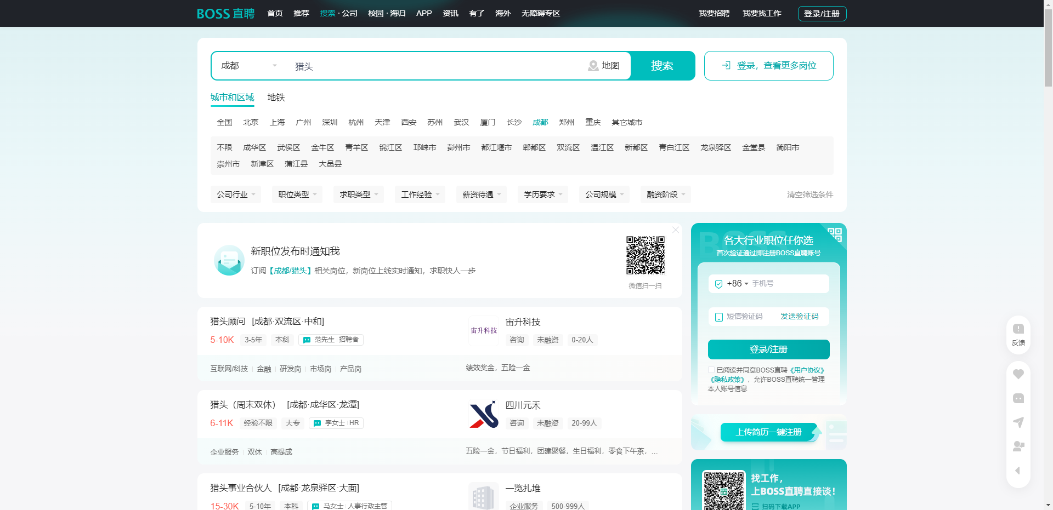Screen dimensions: 1053x510
Task: Check the user agreement checkbox
Action: pos(711,370)
